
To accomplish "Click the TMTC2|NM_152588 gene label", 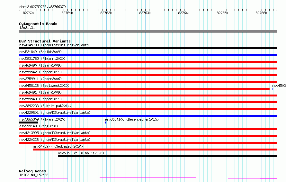I will click(34, 175).
